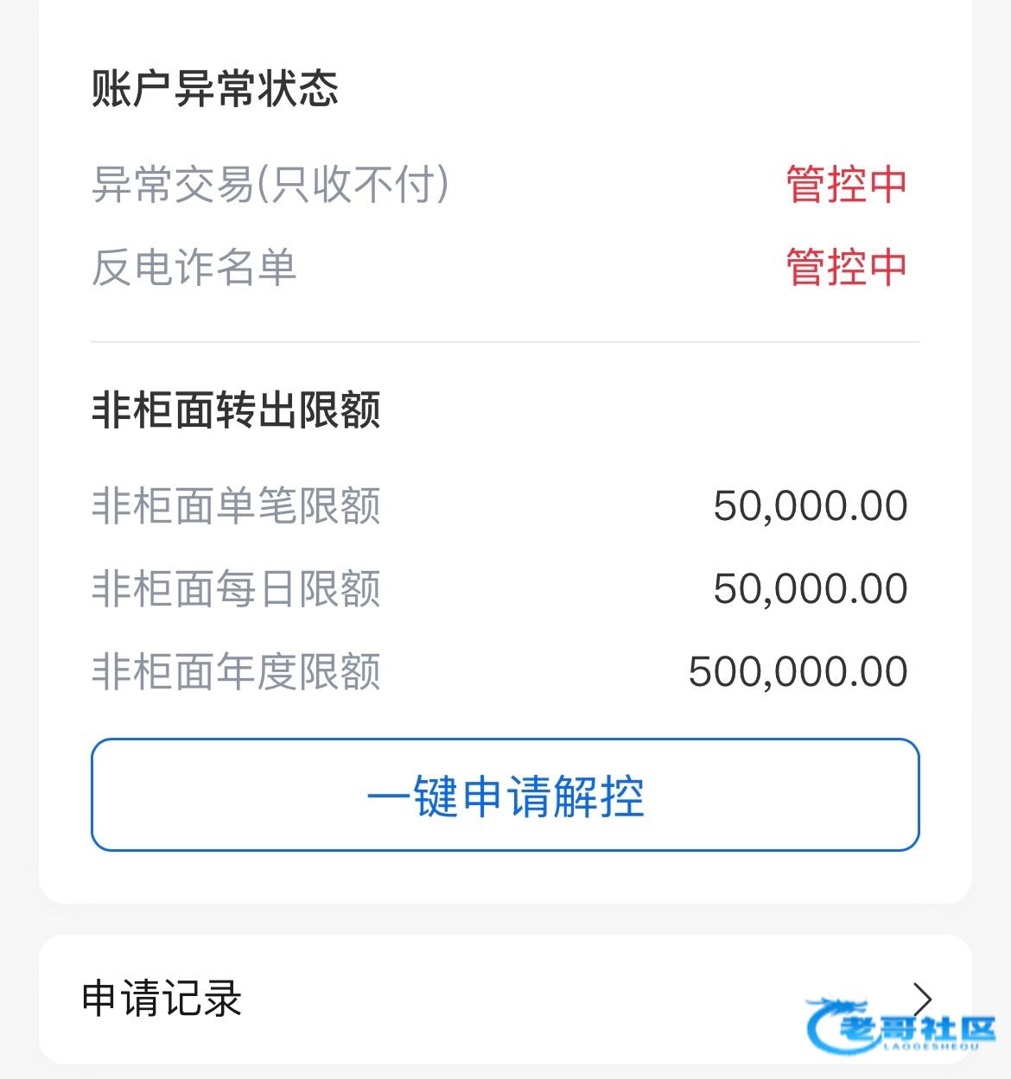Viewport: 1011px width, 1079px height.
Task: Tap 管控中 status beside 反电诈名单
Action: coord(846,266)
